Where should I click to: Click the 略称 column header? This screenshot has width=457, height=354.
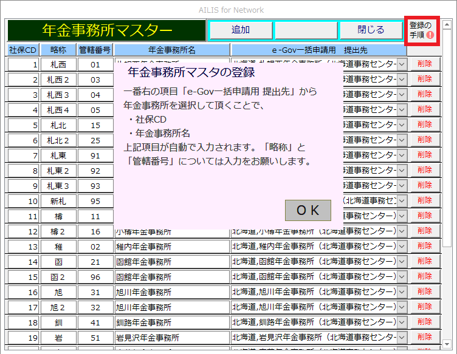pyautogui.click(x=58, y=49)
